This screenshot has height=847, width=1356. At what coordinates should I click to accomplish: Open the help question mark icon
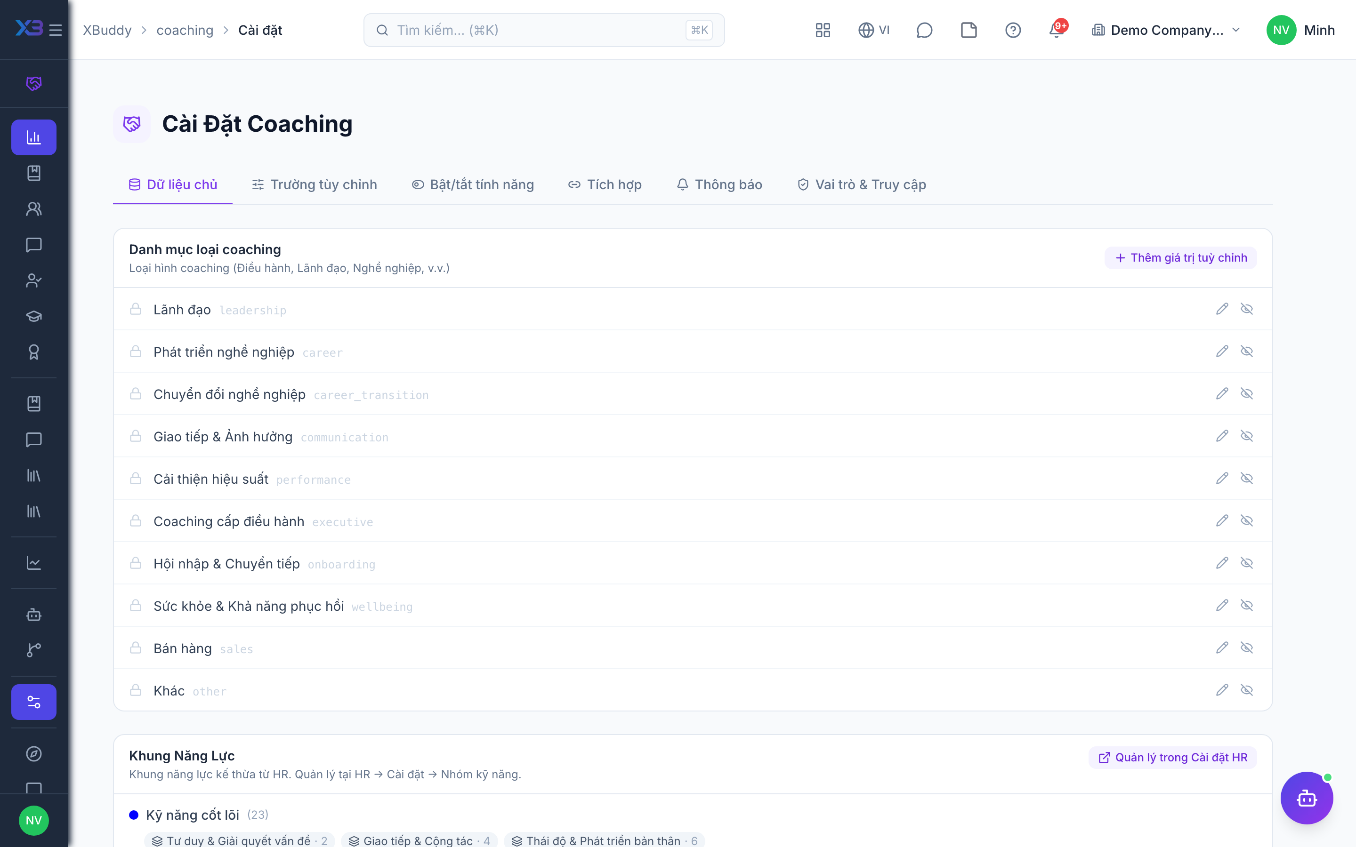pos(1012,30)
